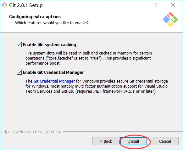The image size is (183, 150).
Task: Click the 'Git 2.8.1 Setup' window title
Action: pos(26,5)
